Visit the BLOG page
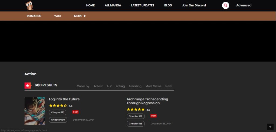 pos(168,5)
